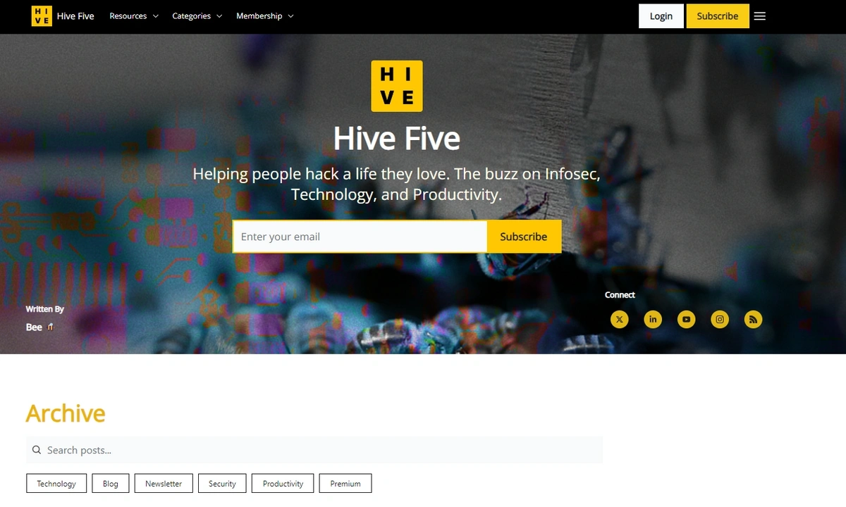The image size is (846, 507).
Task: Filter archive by Newsletter tag
Action: point(164,484)
